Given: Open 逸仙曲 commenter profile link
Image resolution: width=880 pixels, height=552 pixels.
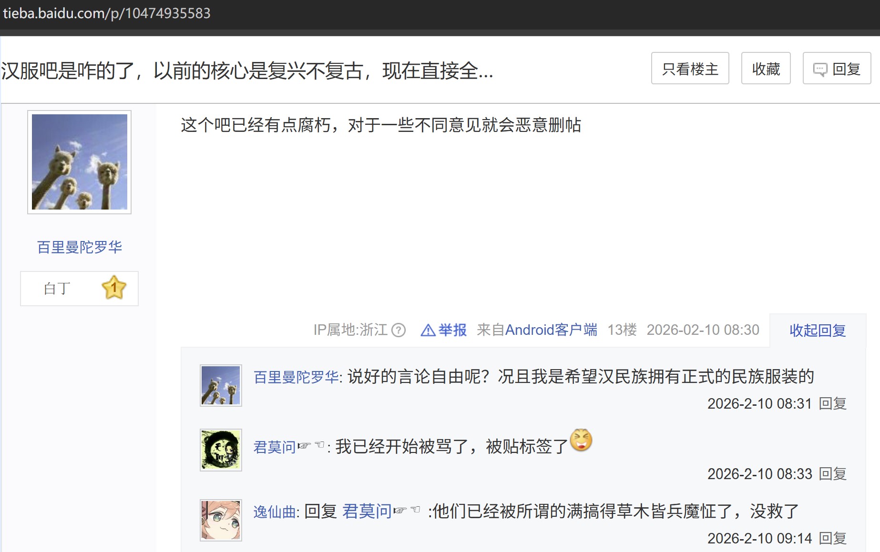Looking at the screenshot, I should pyautogui.click(x=275, y=512).
